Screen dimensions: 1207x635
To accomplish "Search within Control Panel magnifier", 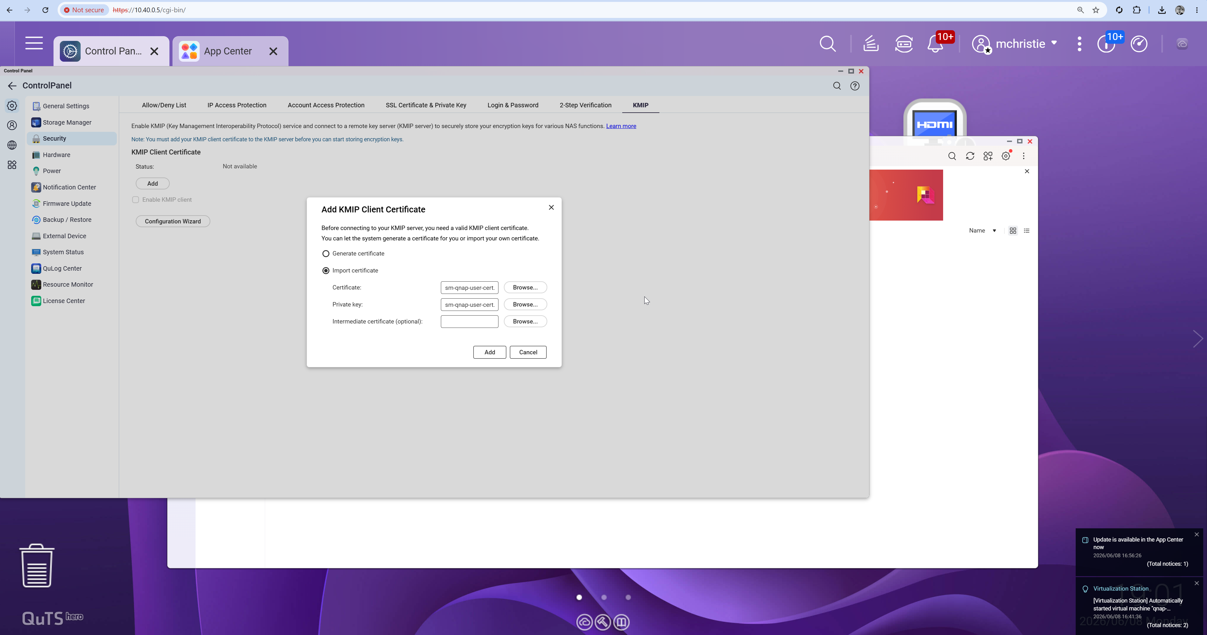I will [837, 86].
